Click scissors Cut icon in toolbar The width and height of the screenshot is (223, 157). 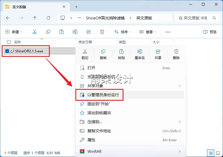[x=35, y=32]
